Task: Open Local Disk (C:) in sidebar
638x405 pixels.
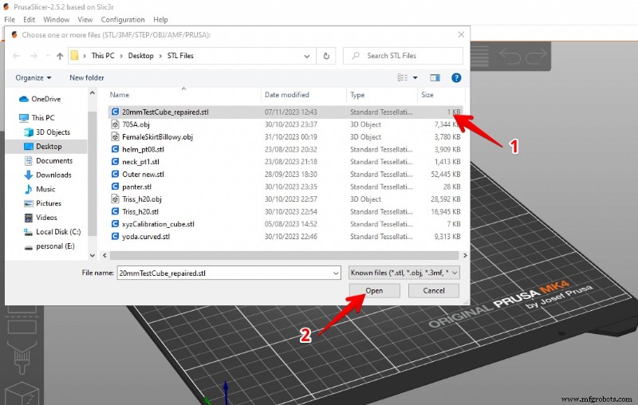Action: click(x=53, y=232)
